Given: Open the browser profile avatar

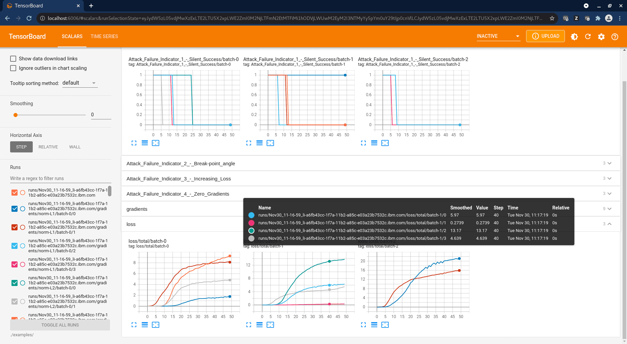Looking at the screenshot, I should click(x=609, y=18).
